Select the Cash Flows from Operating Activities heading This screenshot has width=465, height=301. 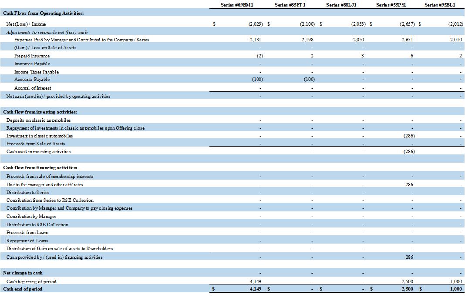(37, 13)
